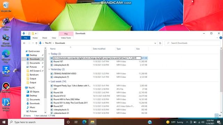223x125 pixels.
Task: Open the weather 59°F Sunny widget
Action: (x=175, y=122)
